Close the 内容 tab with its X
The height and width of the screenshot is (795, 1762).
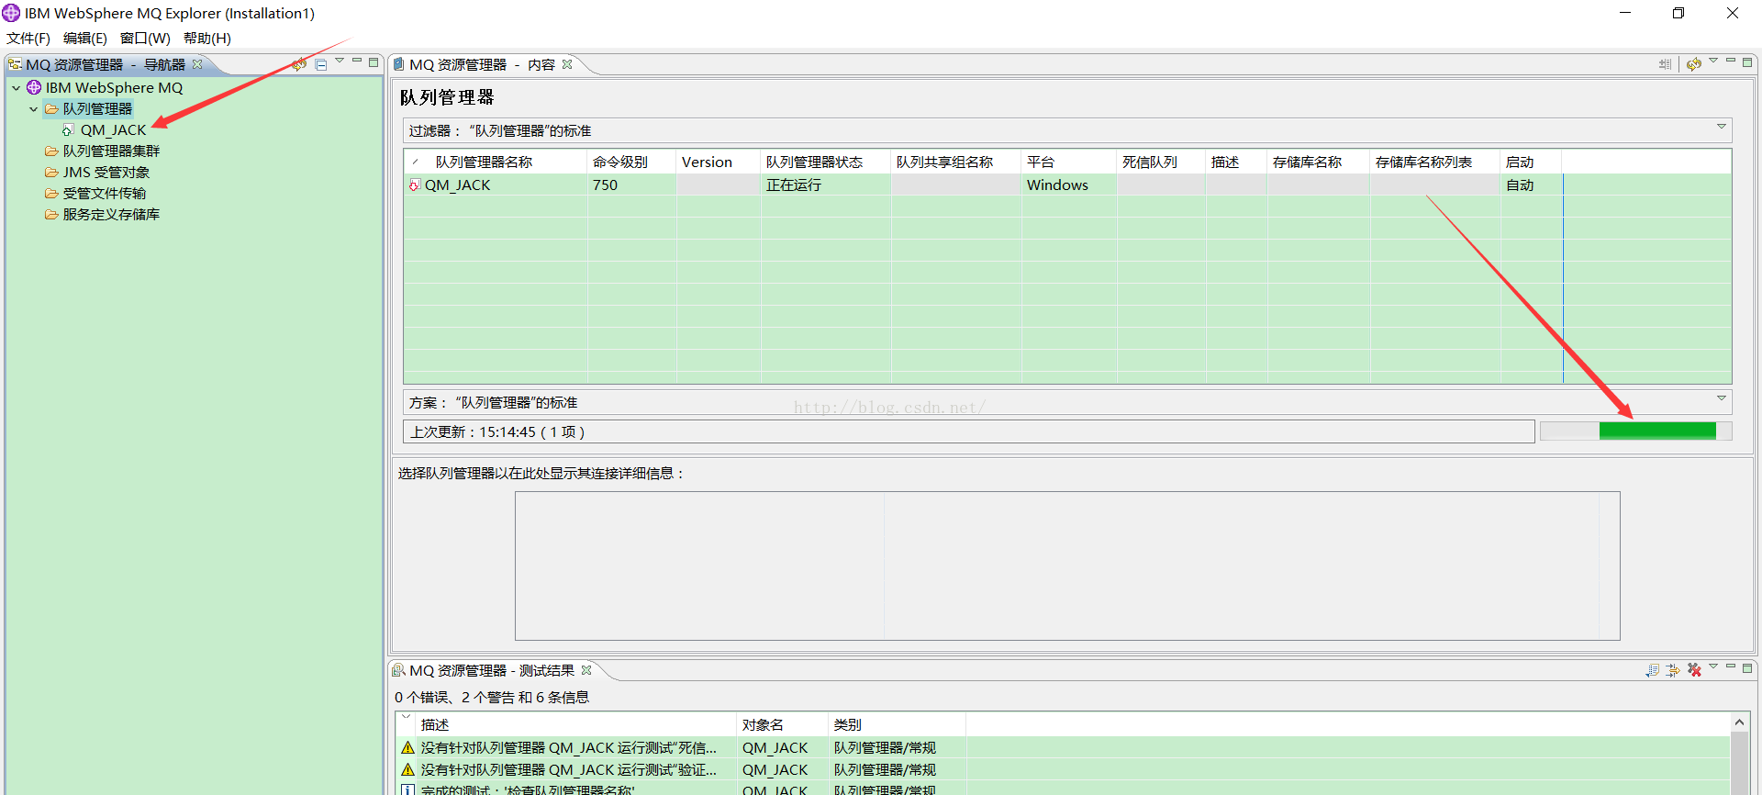coord(567,64)
